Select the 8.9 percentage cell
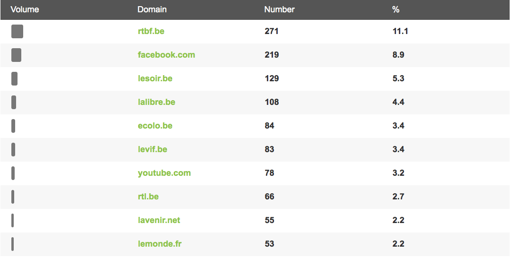512x258 pixels. [398, 55]
